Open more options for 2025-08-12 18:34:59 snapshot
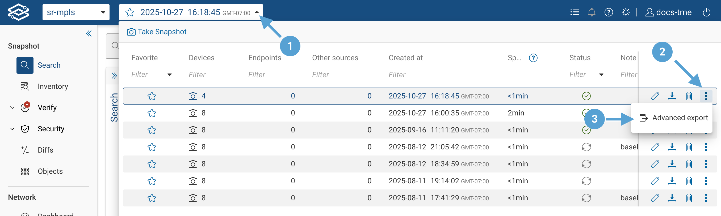The width and height of the screenshot is (721, 216). tap(706, 164)
